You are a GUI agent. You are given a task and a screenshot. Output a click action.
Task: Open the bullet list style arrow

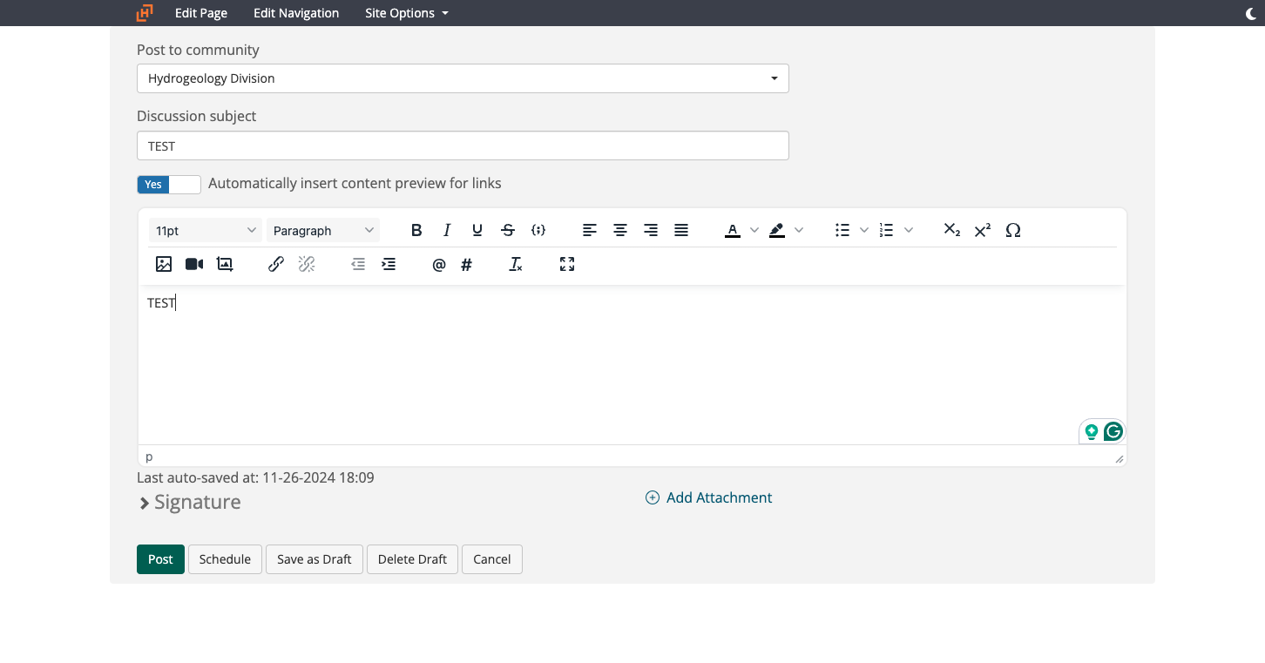[x=864, y=230]
